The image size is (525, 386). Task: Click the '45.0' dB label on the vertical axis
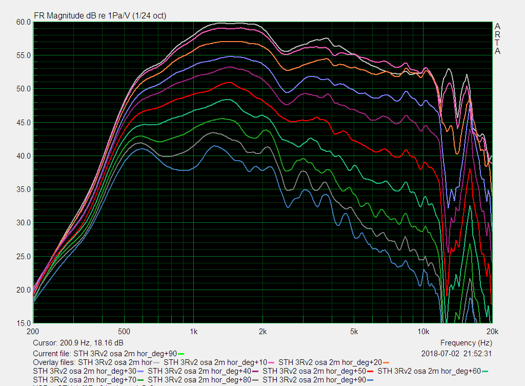(24, 123)
